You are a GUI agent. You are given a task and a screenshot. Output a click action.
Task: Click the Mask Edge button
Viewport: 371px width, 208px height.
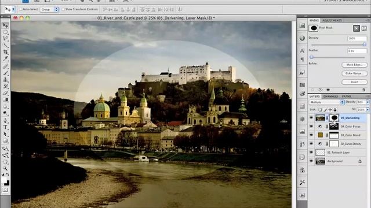[x=354, y=65]
